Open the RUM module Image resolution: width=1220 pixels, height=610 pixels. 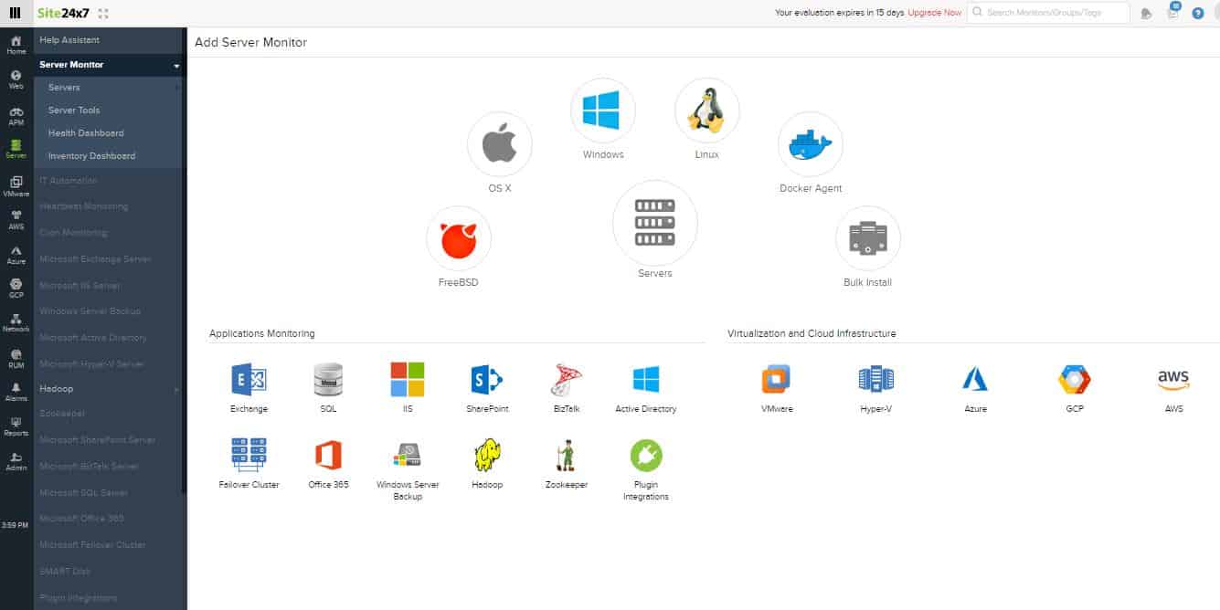pos(16,358)
